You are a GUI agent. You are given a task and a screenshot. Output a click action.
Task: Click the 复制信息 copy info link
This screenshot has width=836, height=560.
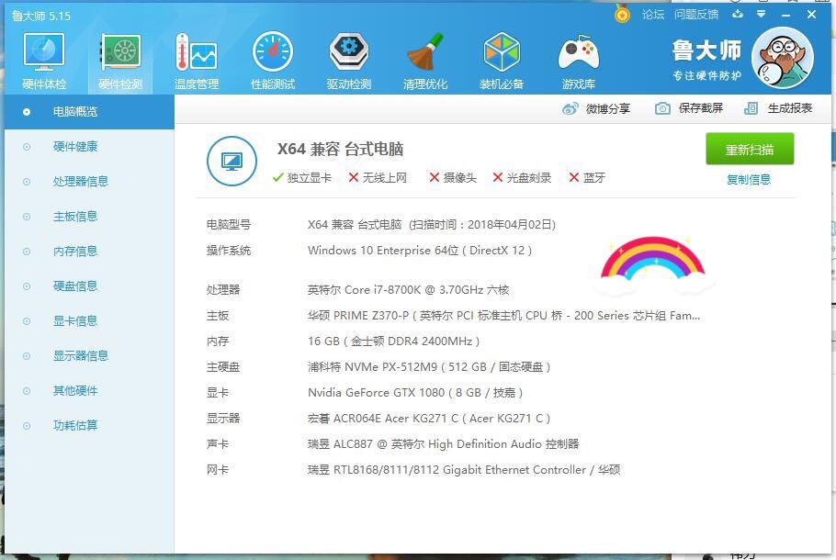point(749,180)
